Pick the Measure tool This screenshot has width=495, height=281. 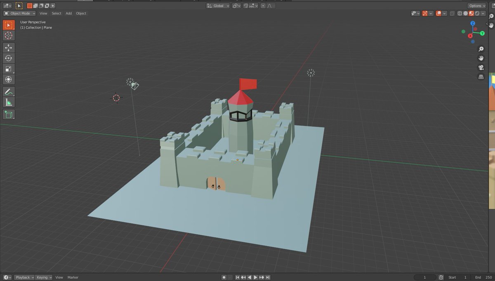pyautogui.click(x=8, y=102)
